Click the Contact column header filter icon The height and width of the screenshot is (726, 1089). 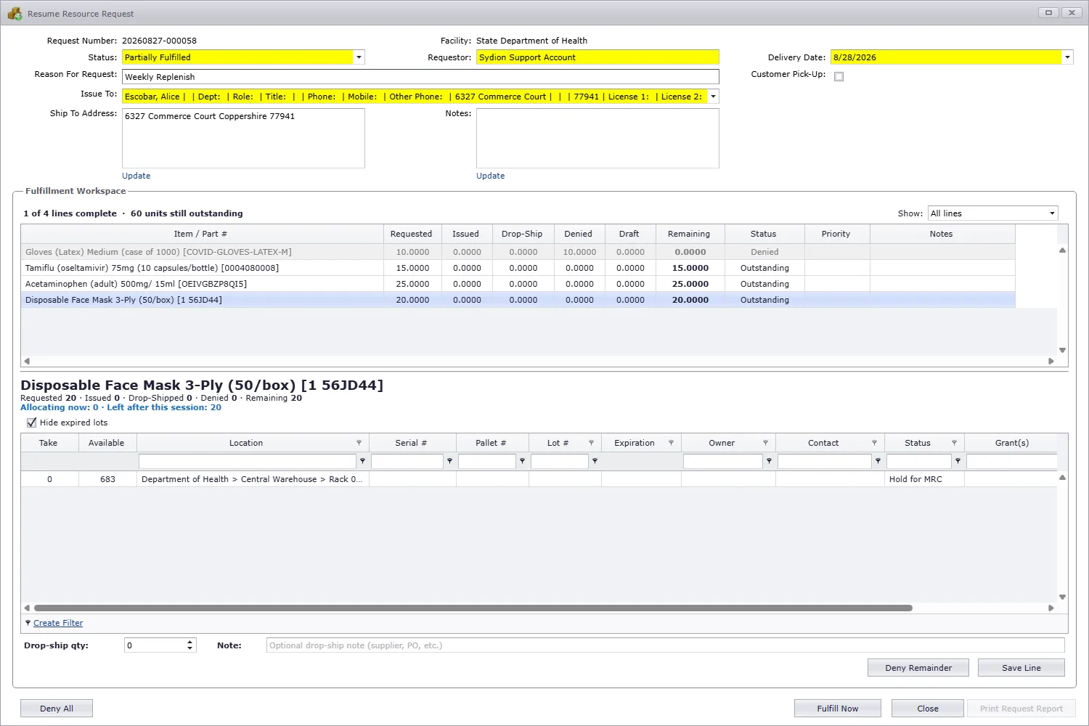click(874, 443)
